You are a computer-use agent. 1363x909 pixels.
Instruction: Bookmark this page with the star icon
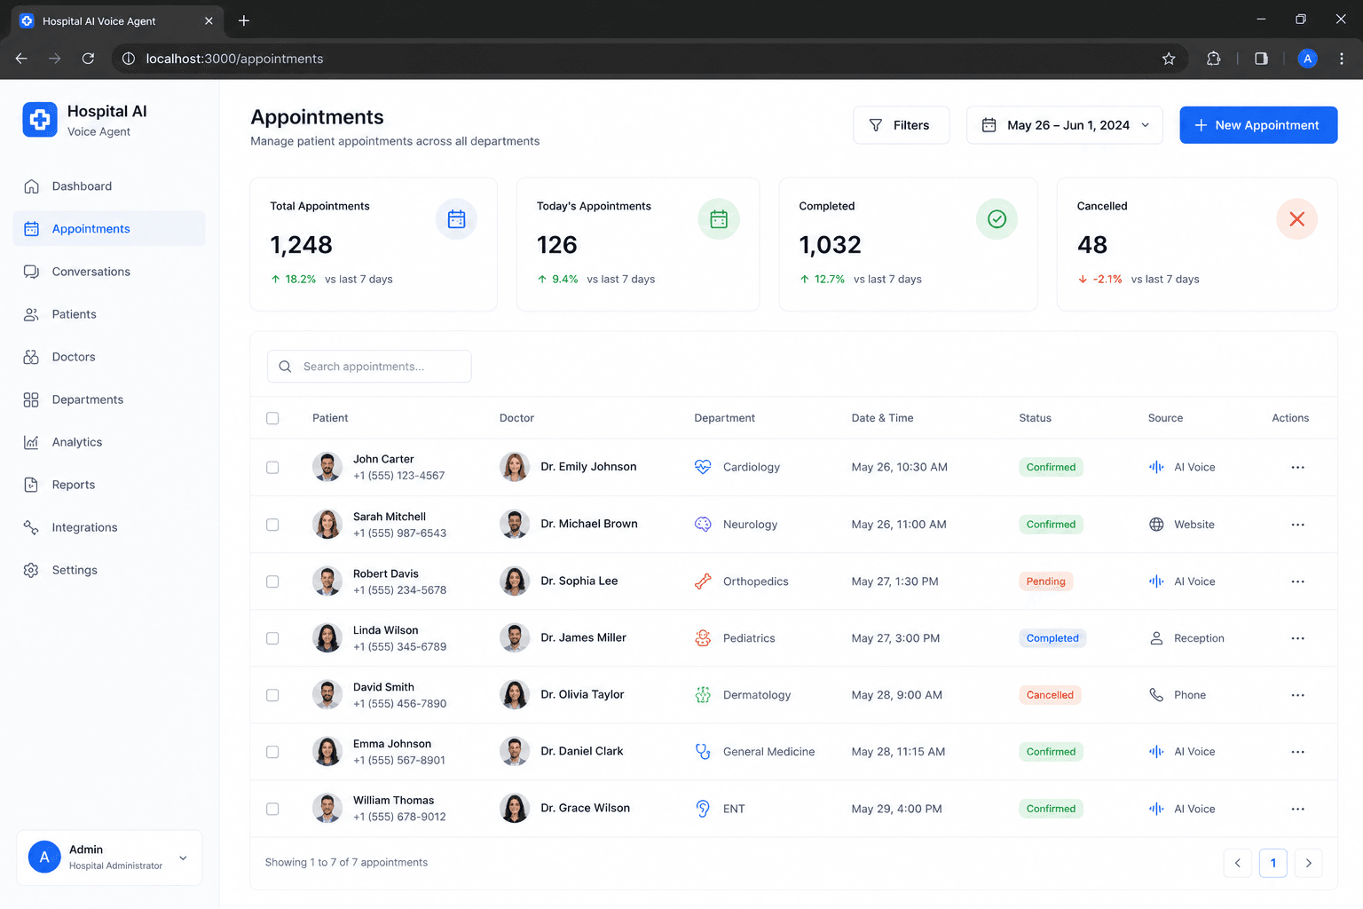coord(1169,59)
